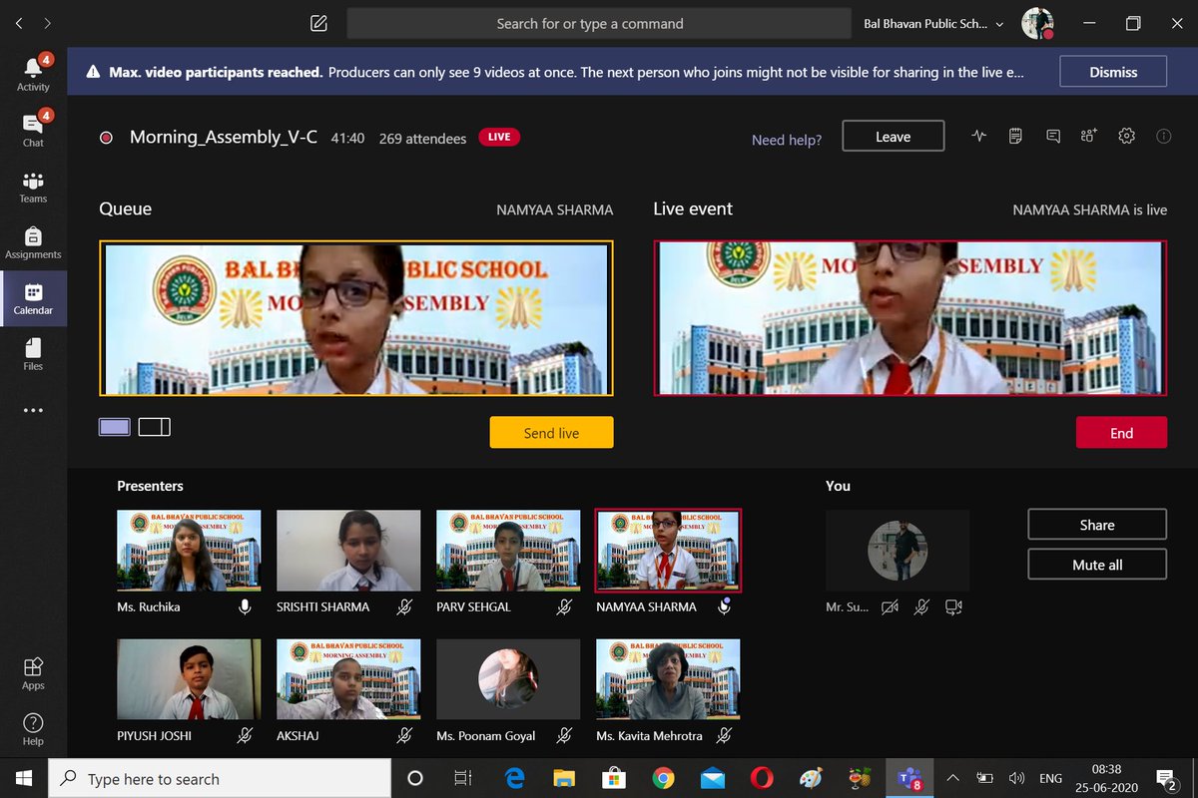Turn on your camera in the You panel
The image size is (1198, 798).
(890, 606)
